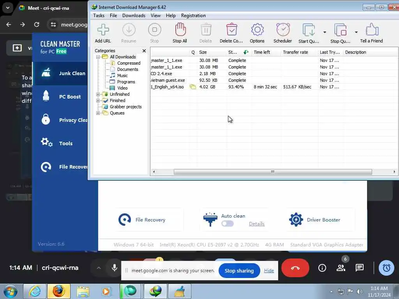Open the View menu
399x299 pixels.
point(155,16)
